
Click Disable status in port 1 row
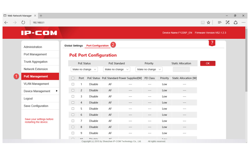point(93,84)
